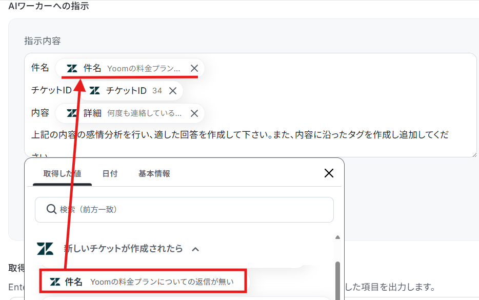Click the 詳細 何度も連絡している chip

[x=130, y=113]
